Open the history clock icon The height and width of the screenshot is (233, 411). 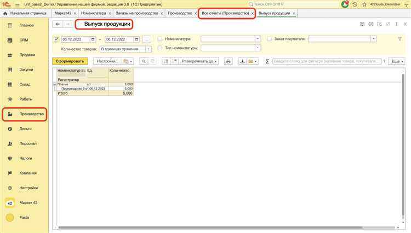click(355, 4)
